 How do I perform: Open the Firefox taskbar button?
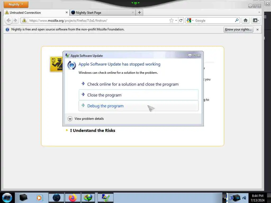73,198
